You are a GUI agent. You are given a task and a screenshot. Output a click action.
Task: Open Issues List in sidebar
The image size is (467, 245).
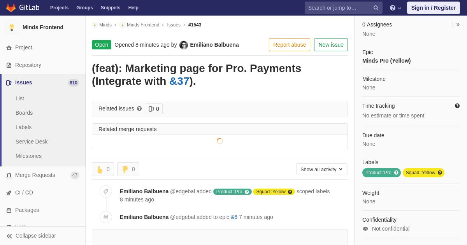[x=20, y=98]
